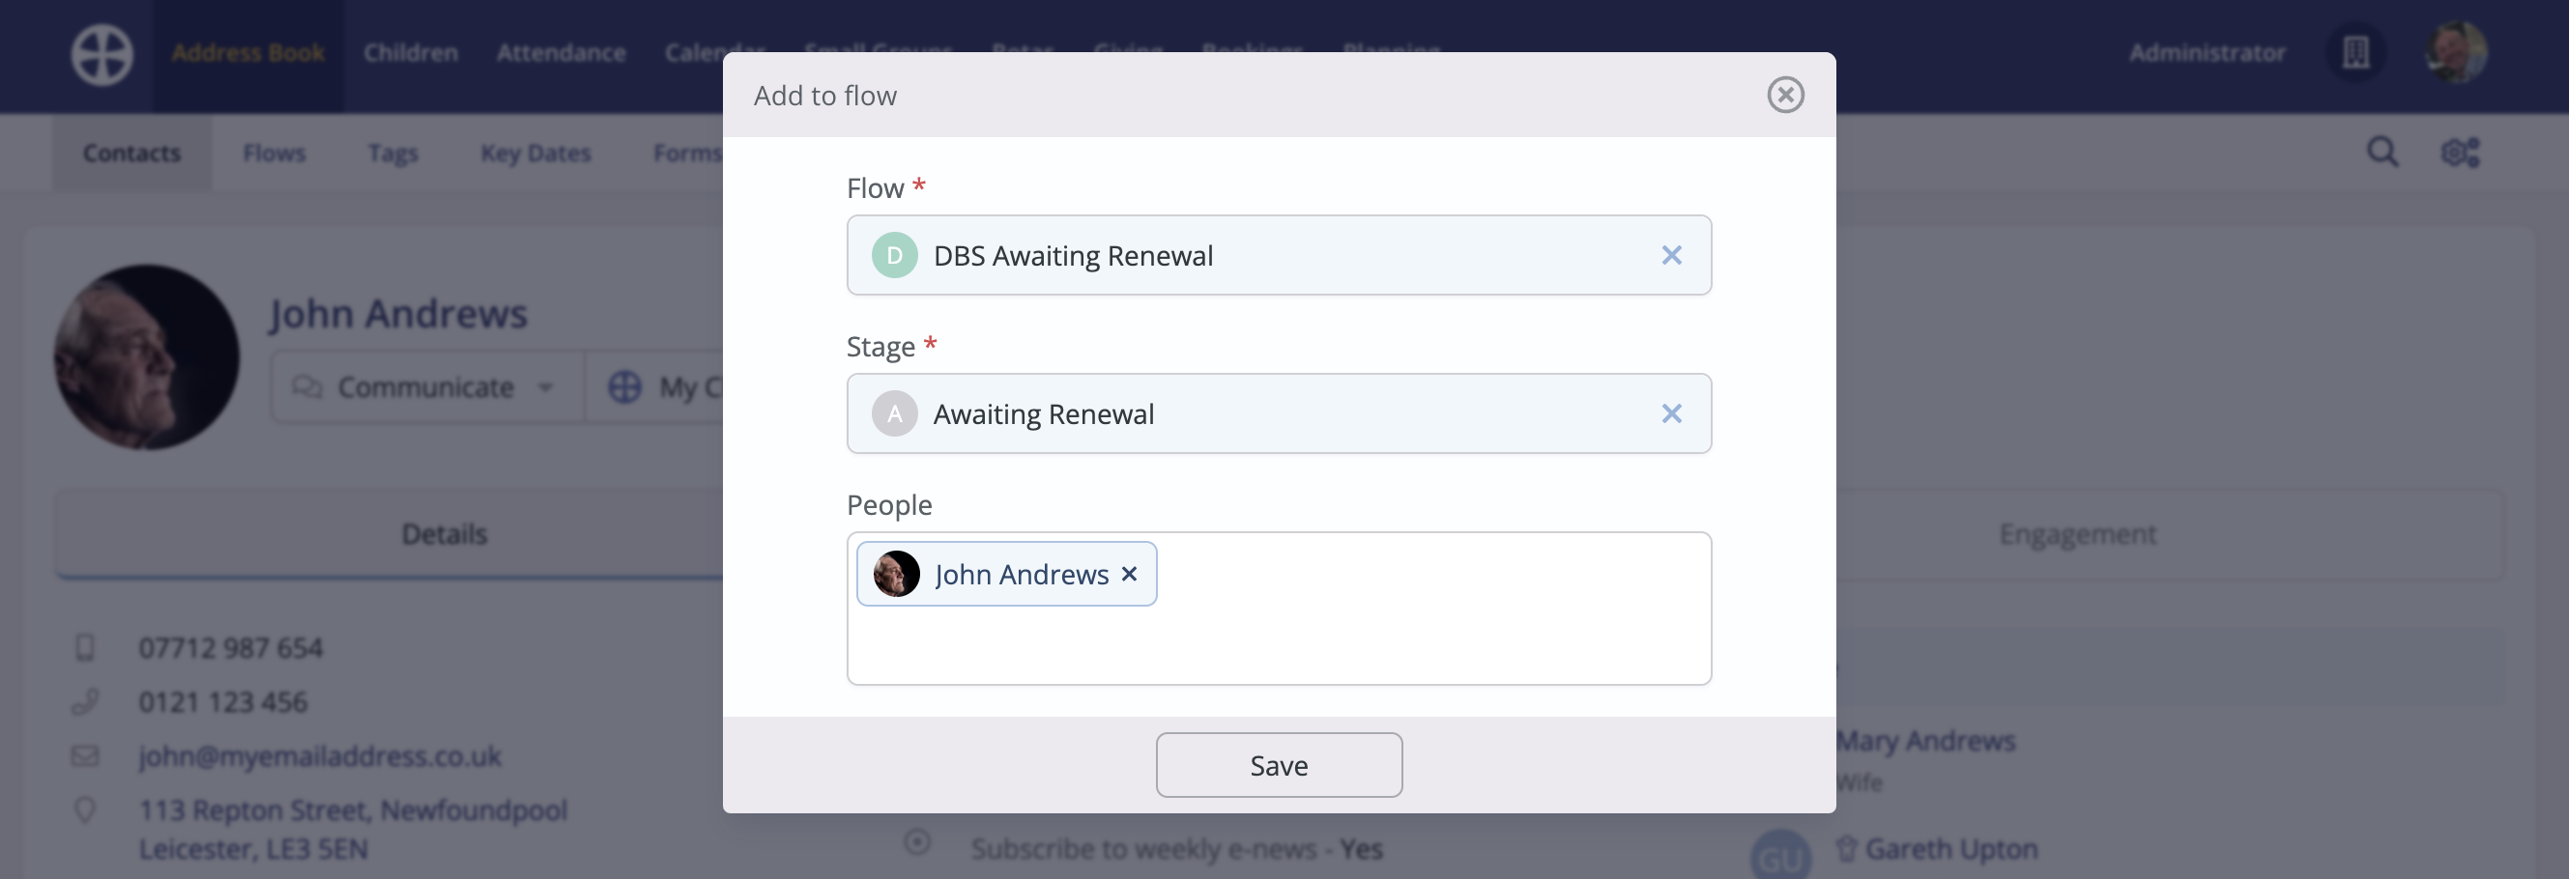
Task: Open the settings gear icon
Action: 2461,152
